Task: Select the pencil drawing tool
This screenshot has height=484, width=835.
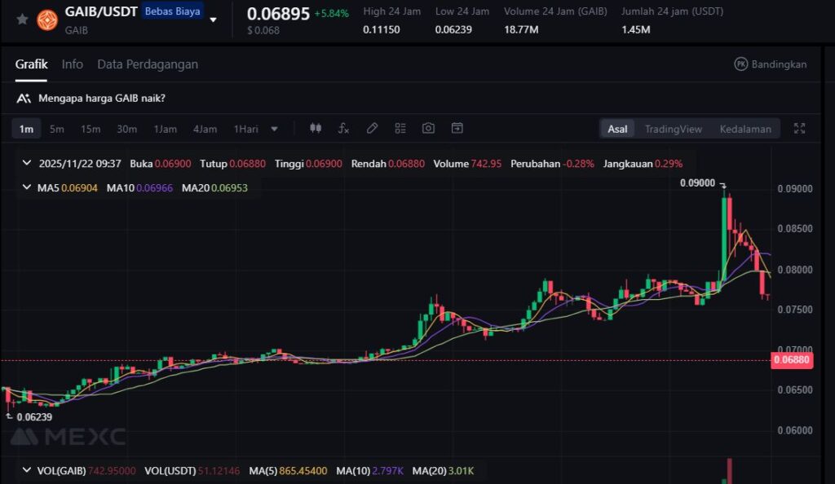Action: [372, 129]
